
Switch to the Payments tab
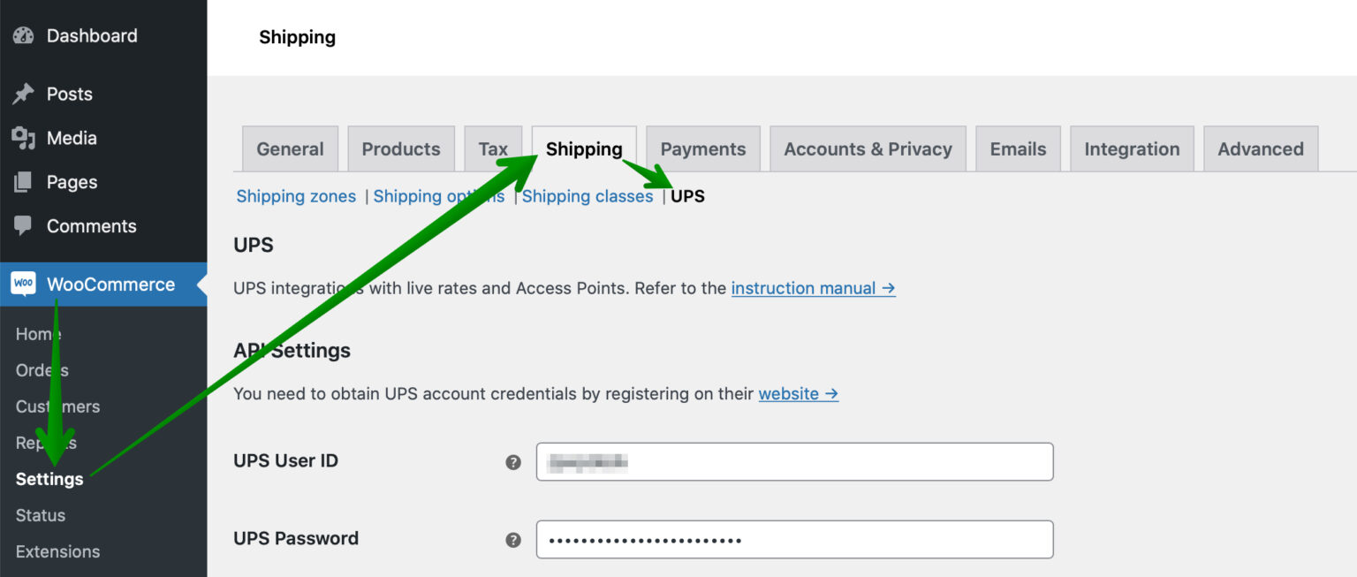[703, 148]
